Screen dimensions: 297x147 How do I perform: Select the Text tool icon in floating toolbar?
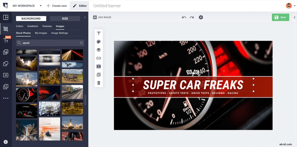pos(99,34)
